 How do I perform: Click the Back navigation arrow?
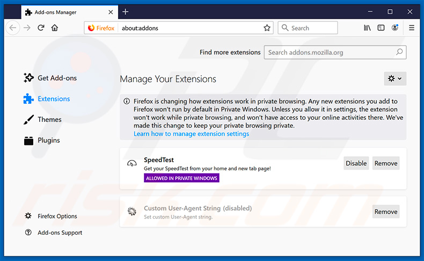pyautogui.click(x=13, y=28)
